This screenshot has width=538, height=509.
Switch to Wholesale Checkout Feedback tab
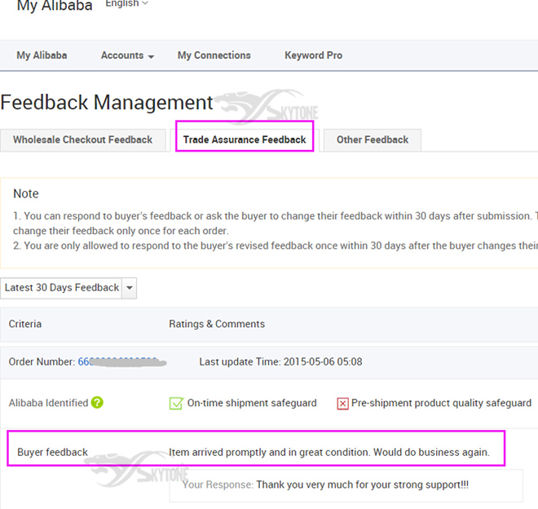(82, 139)
